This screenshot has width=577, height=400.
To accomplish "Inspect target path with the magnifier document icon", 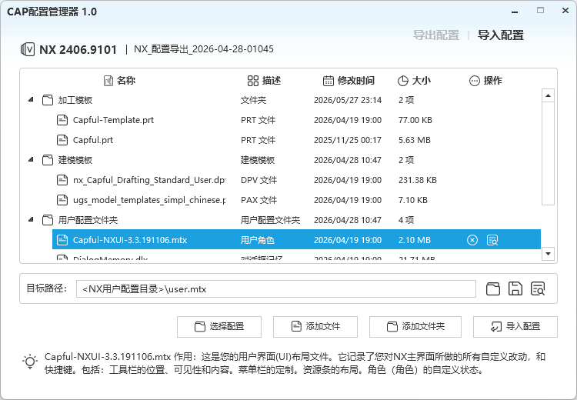I will [538, 289].
